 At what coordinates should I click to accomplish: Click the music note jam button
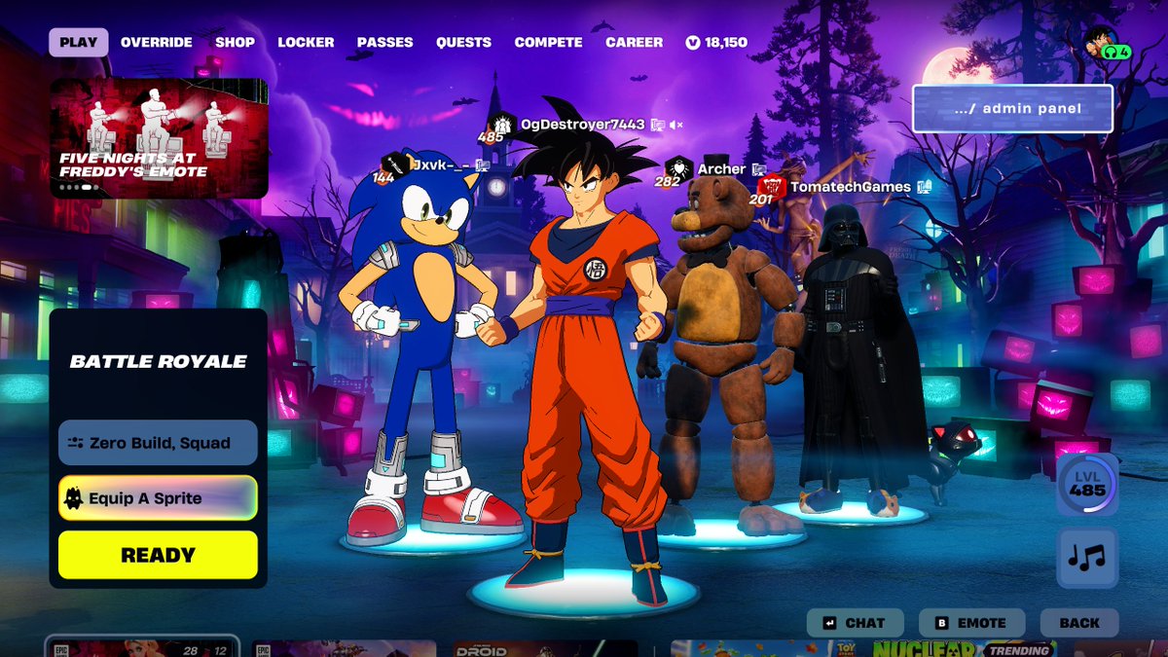1087,559
